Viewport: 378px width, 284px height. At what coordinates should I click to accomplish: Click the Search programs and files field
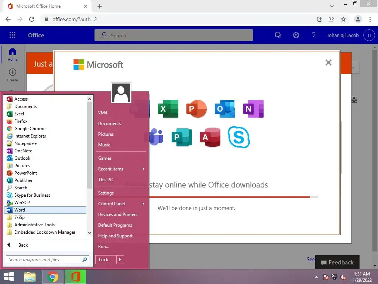(x=48, y=260)
